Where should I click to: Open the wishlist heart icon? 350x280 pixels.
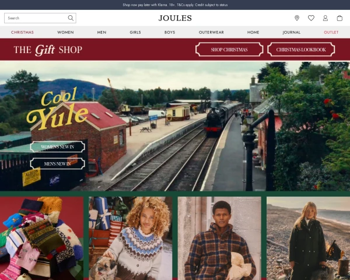[311, 18]
